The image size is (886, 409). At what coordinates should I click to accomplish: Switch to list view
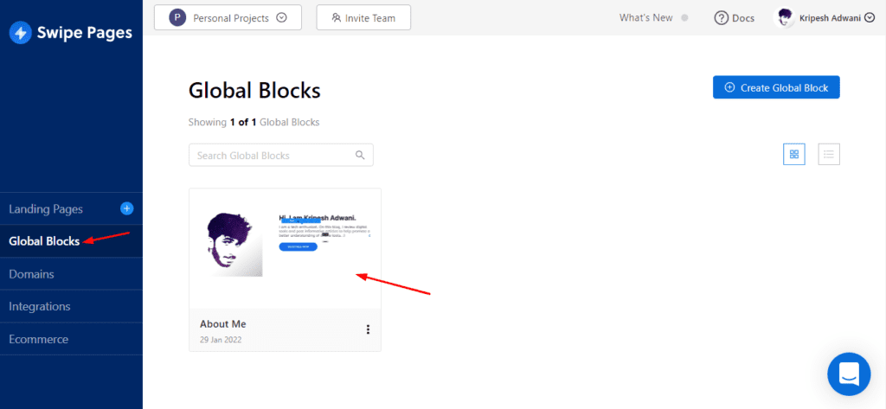pyautogui.click(x=829, y=155)
